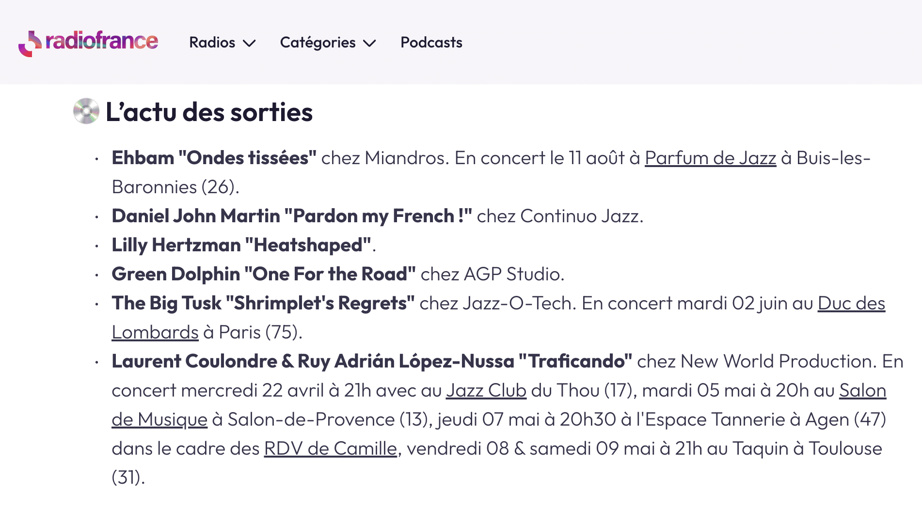Click the Radio France logo swirl icon
The height and width of the screenshot is (521, 922).
click(x=30, y=44)
